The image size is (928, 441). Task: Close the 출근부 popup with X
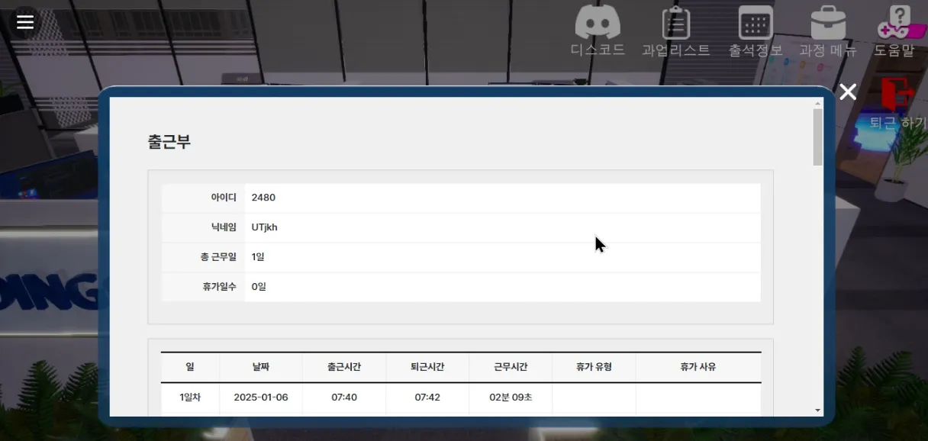coord(848,92)
